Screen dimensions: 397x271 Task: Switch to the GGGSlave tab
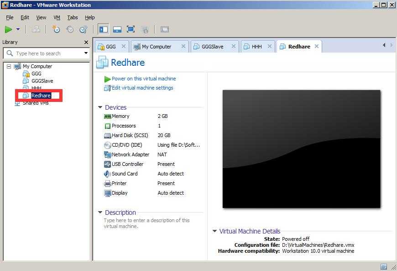(213, 47)
